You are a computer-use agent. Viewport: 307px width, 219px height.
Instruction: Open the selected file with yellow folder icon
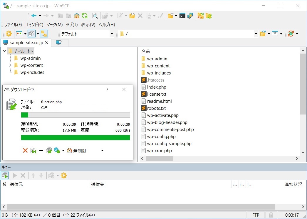click(132, 16)
